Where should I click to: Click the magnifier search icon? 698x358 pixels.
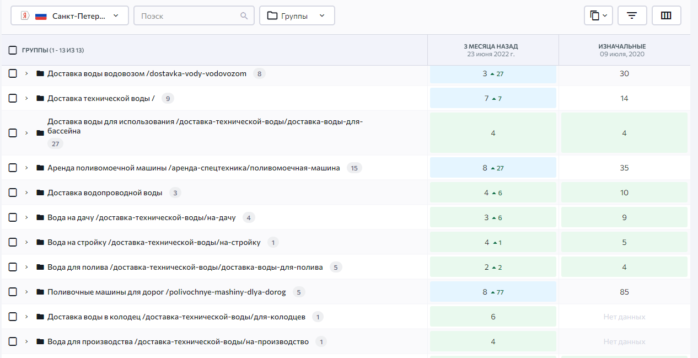tap(244, 16)
